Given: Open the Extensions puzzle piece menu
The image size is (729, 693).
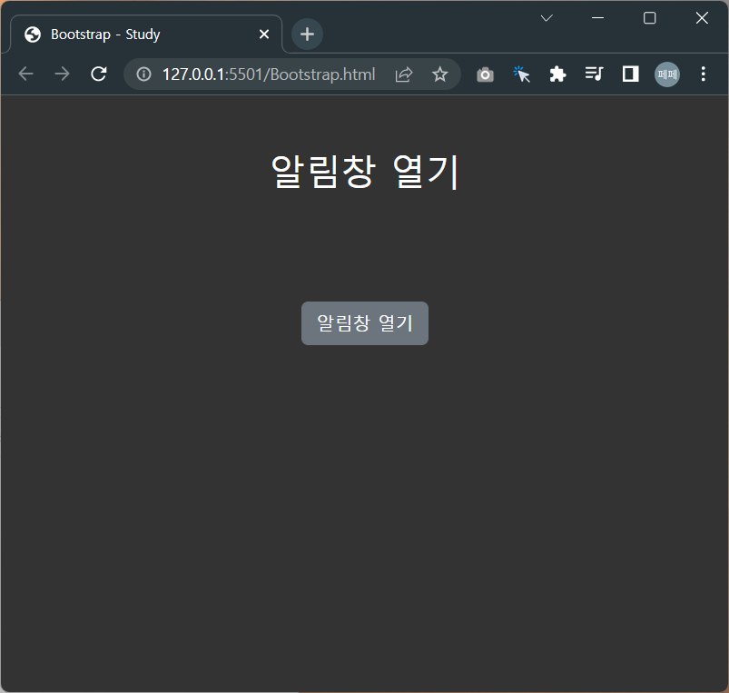Looking at the screenshot, I should pos(557,74).
